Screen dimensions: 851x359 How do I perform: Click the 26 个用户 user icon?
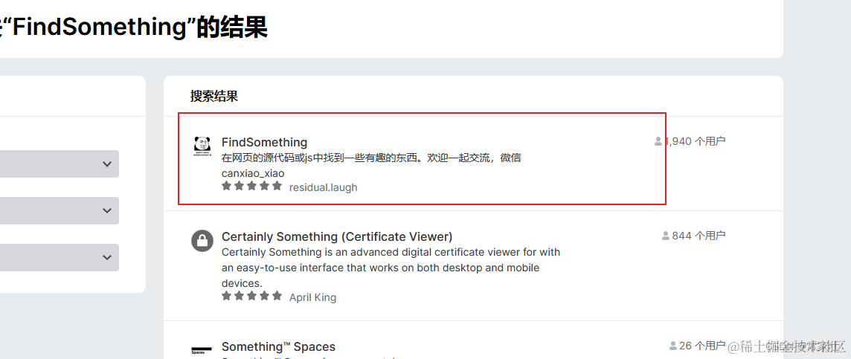click(x=673, y=346)
